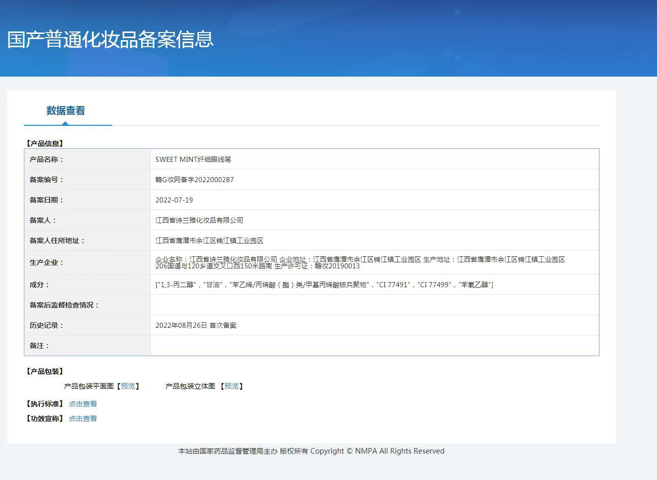Click the NMPA copyright footer text
The image size is (657, 480).
tap(311, 451)
